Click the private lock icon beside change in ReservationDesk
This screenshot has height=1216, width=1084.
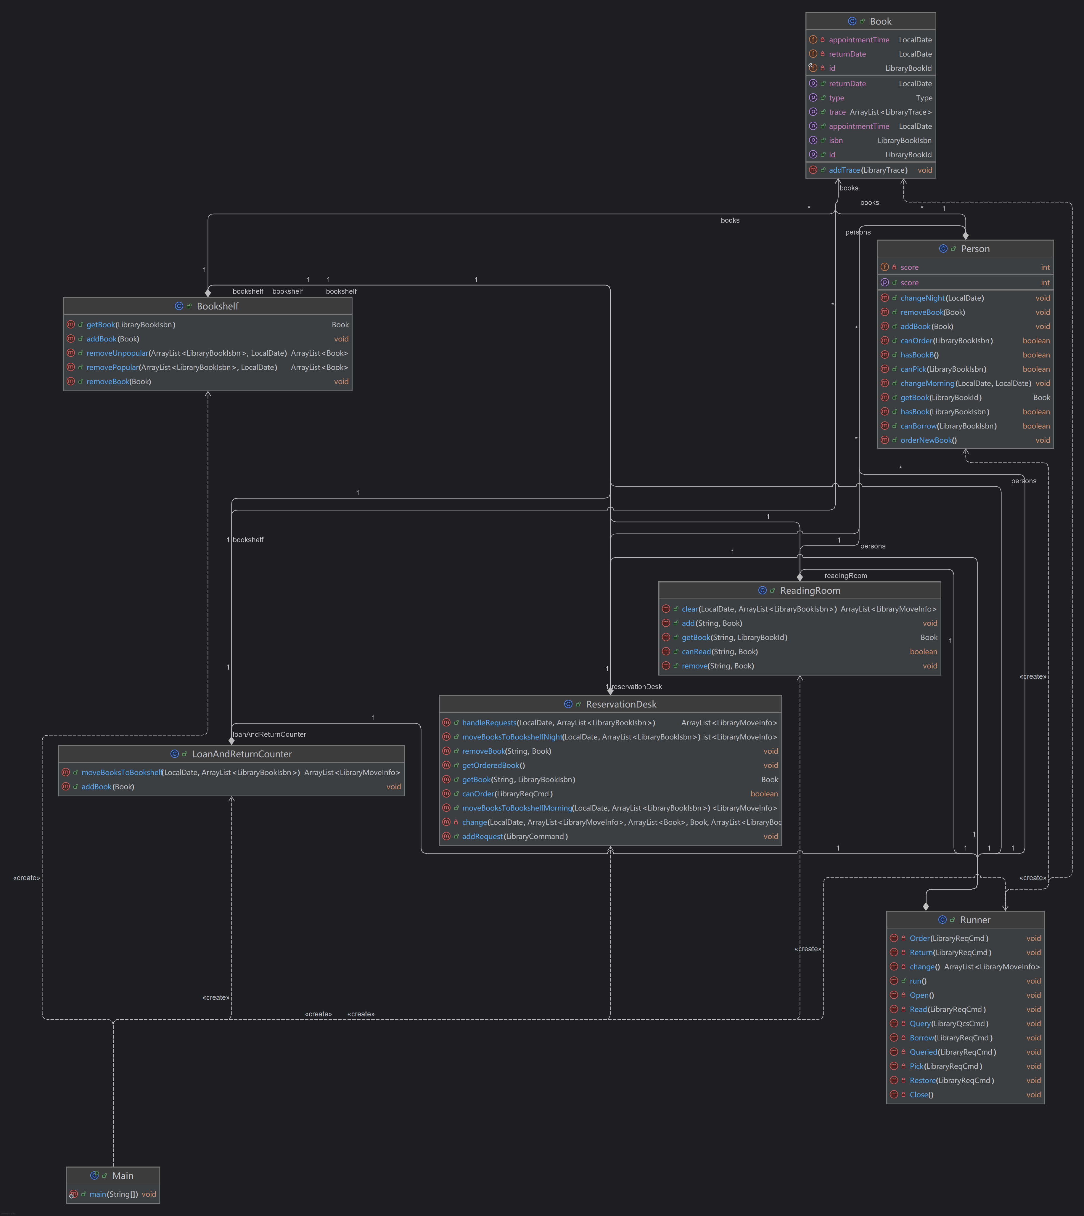(456, 822)
